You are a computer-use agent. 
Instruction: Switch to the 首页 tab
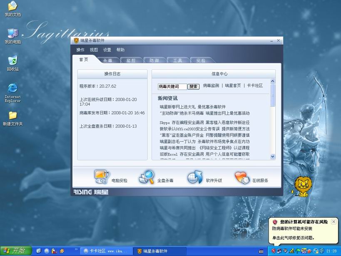84,60
